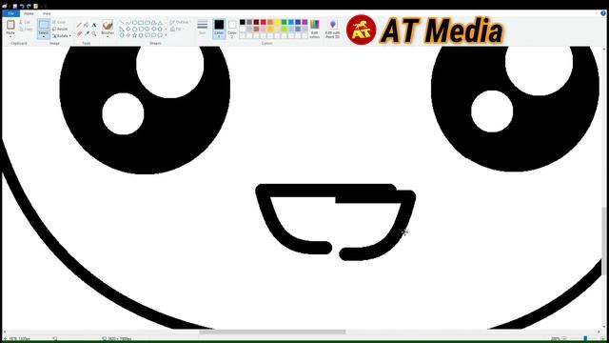Screen dimensions: 609x343
Task: Switch to the View ribbon tab
Action: click(47, 13)
